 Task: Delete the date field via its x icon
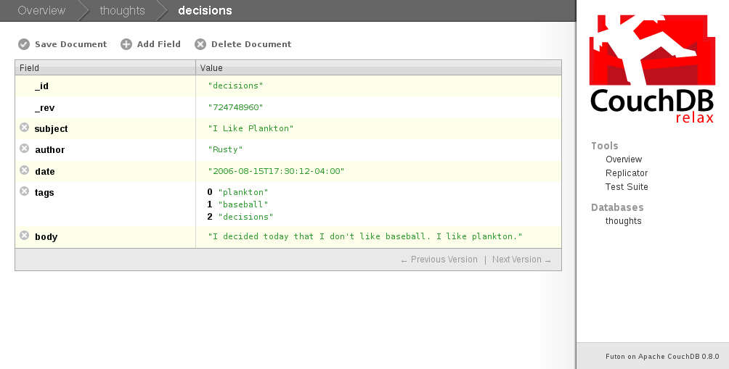(x=24, y=170)
